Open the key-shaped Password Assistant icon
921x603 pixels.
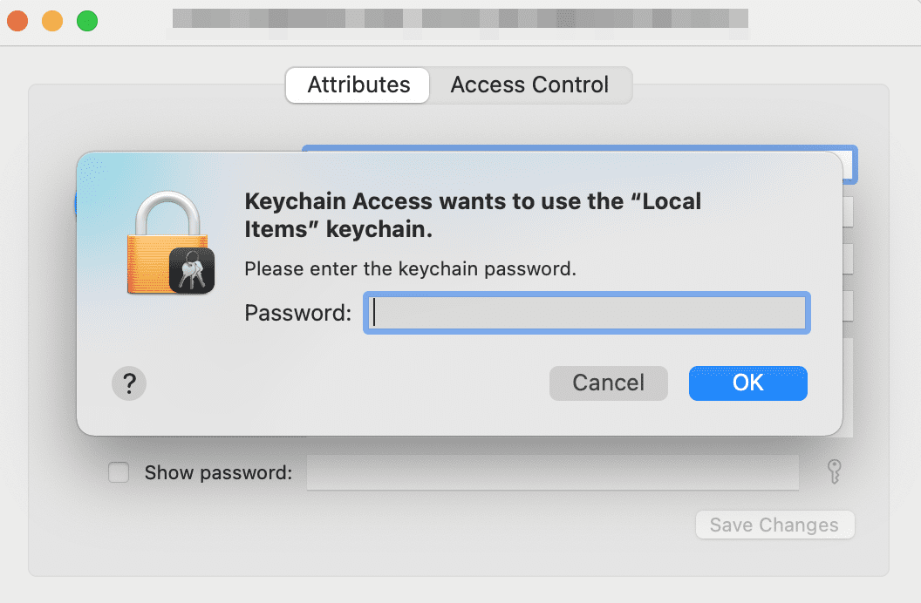pos(834,472)
